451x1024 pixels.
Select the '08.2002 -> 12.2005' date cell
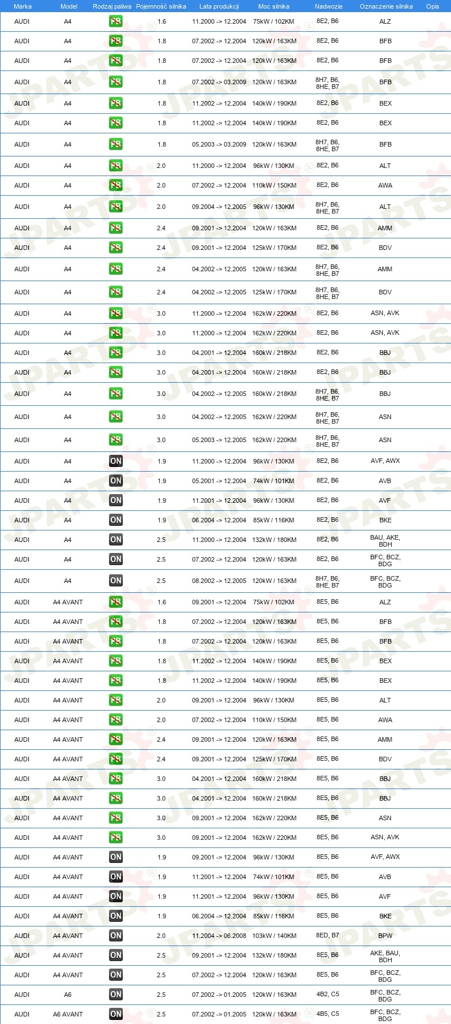pyautogui.click(x=219, y=581)
